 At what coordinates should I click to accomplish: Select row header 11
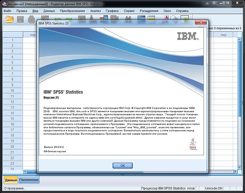point(13,96)
